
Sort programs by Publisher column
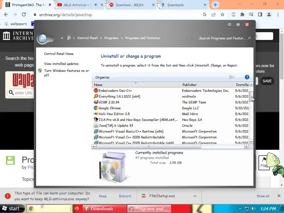point(206,85)
